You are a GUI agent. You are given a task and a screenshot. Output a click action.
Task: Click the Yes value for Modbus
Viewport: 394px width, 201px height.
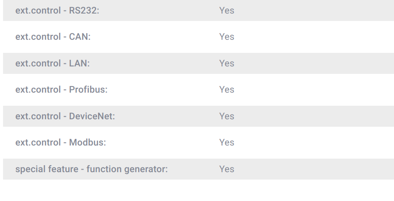pyautogui.click(x=227, y=142)
